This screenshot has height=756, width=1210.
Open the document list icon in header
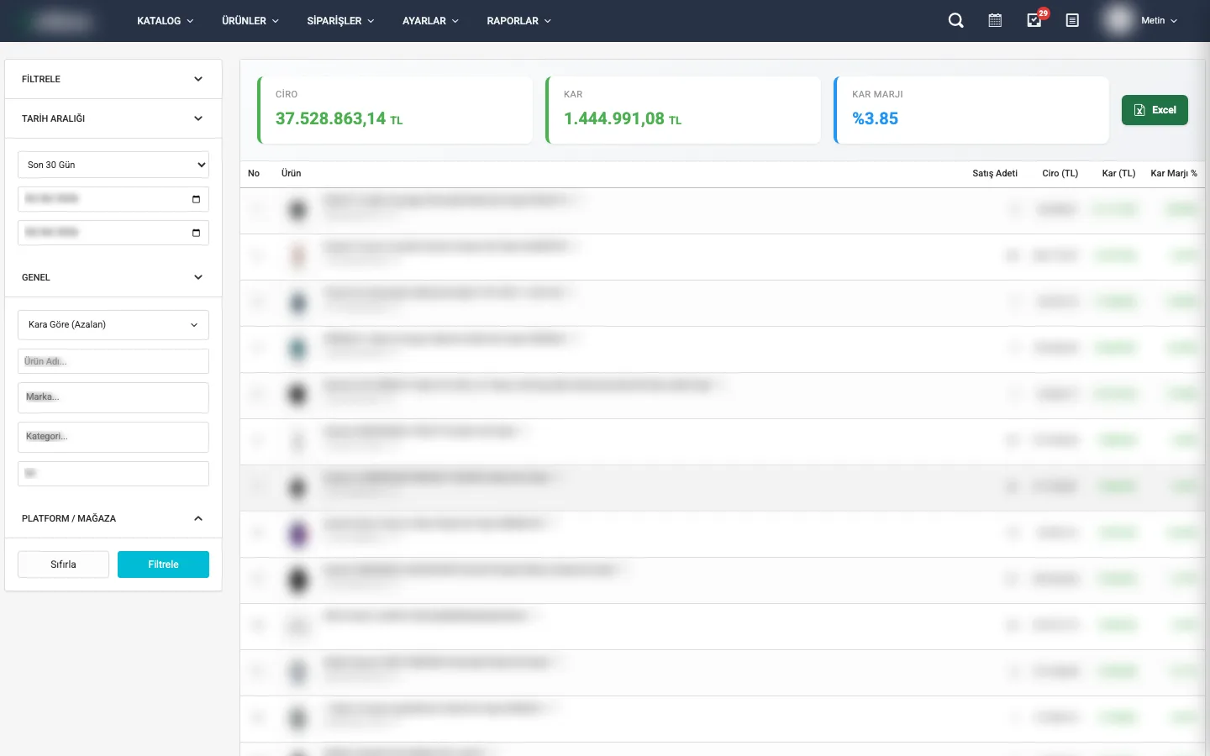pos(1072,21)
